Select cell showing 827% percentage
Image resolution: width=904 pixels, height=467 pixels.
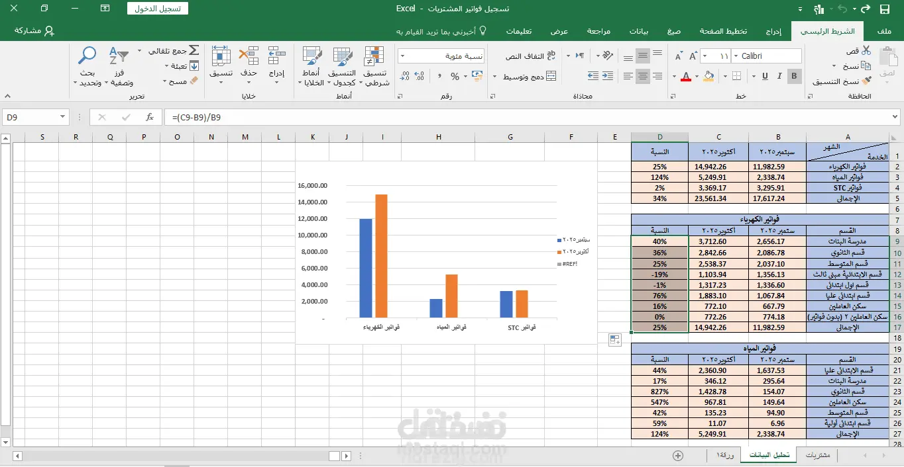pyautogui.click(x=659, y=392)
